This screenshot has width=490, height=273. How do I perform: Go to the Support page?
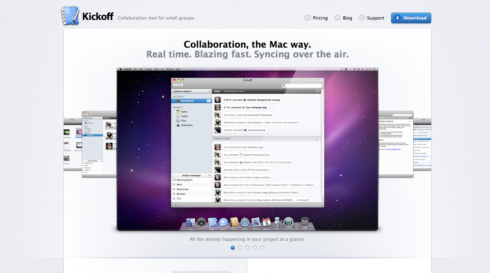[x=371, y=18]
